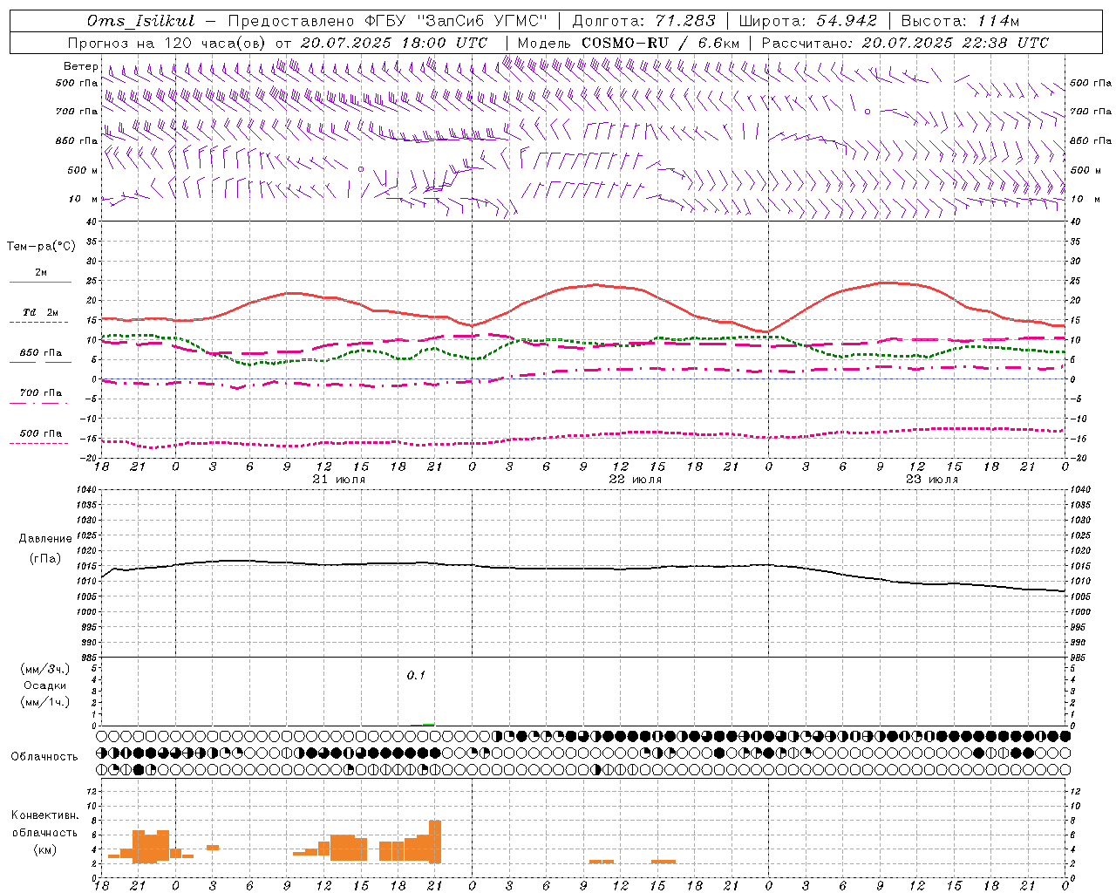Click the (гПа) pressure unit label
Screen dimensions: 1116x893
45,558
